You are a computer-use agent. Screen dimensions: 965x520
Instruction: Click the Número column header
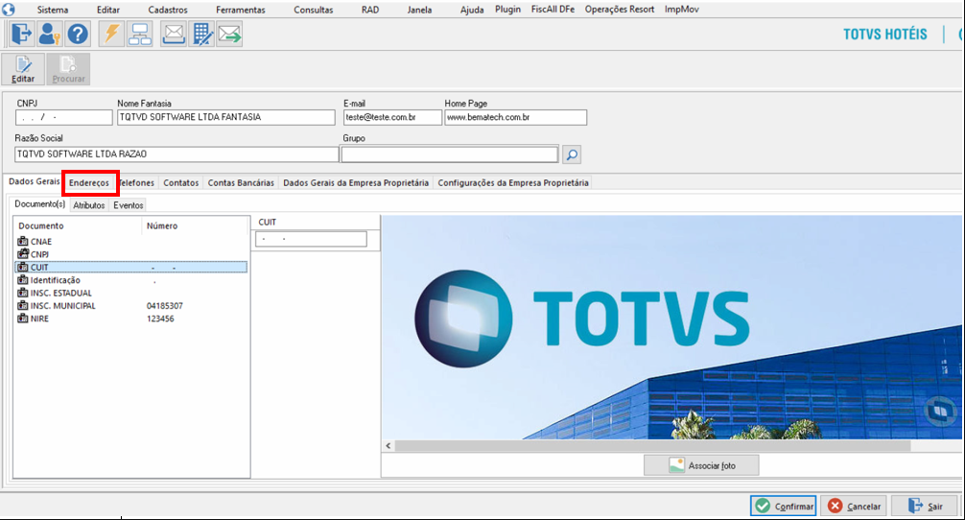tap(162, 225)
